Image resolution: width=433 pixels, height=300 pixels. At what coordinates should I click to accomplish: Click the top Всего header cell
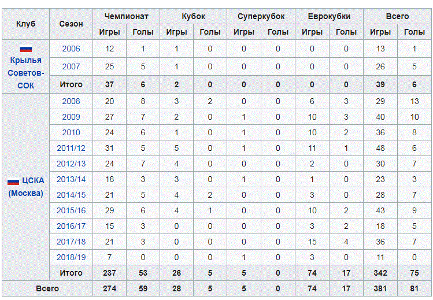tap(397, 16)
